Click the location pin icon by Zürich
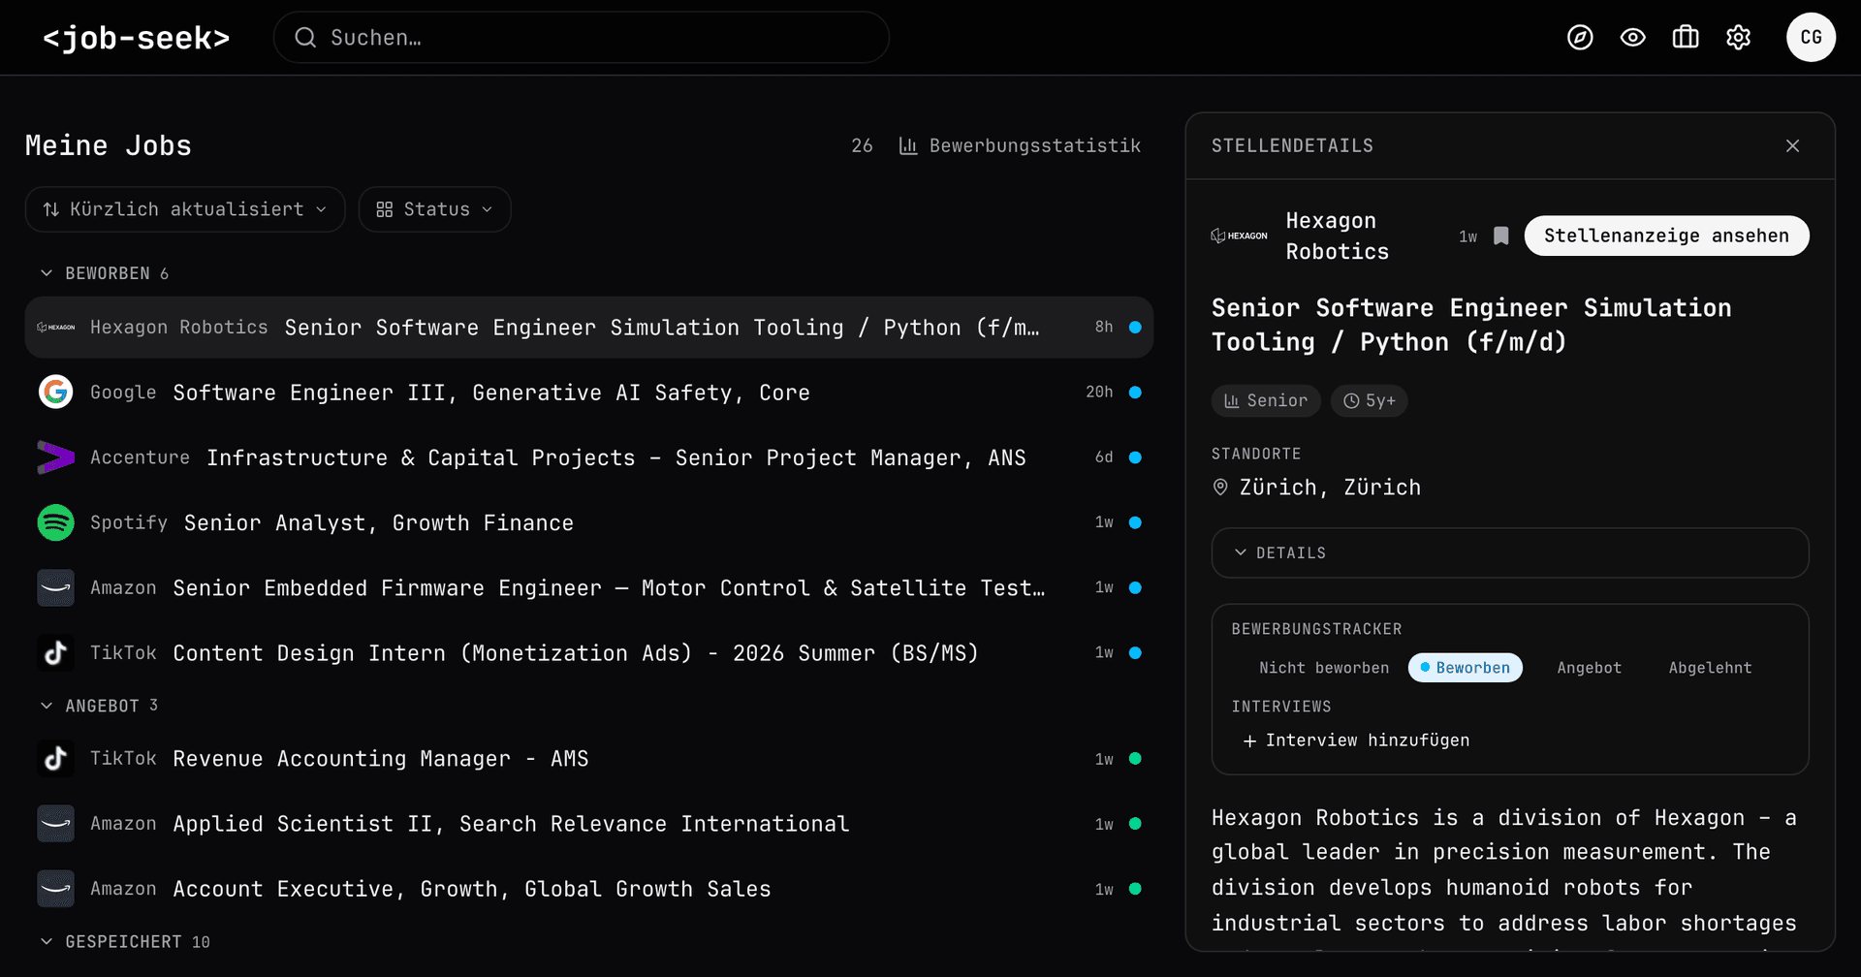1861x977 pixels. [x=1220, y=488]
